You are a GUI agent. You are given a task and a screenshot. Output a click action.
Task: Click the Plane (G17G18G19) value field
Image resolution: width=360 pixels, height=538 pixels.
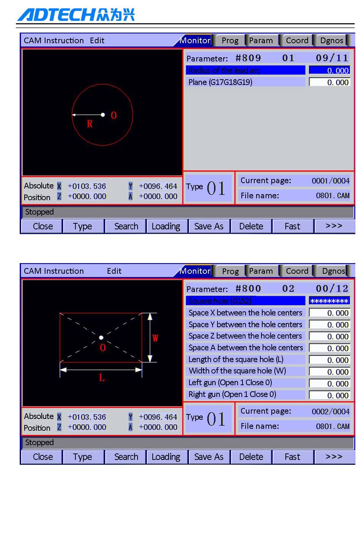[329, 82]
